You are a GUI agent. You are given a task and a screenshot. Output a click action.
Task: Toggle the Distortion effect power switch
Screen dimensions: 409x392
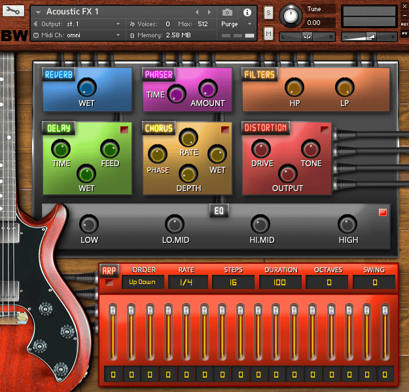(324, 130)
